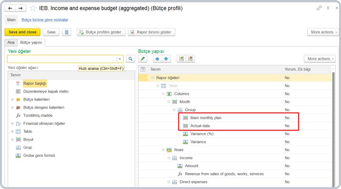341x189 pixels.
Task: Click the Rapor türünü göster button
Action: pyautogui.click(x=152, y=32)
